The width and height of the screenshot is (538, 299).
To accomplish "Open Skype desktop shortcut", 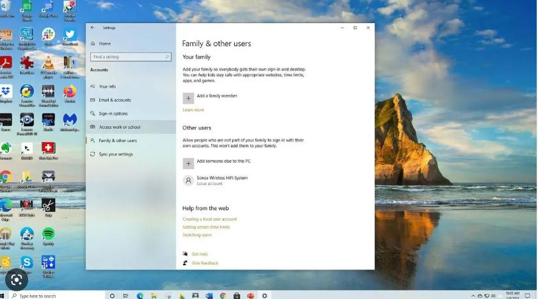I will point(27,265).
